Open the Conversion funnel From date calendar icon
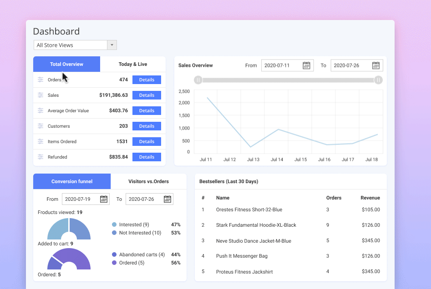Screen dimensions: 431x289 tap(104, 199)
